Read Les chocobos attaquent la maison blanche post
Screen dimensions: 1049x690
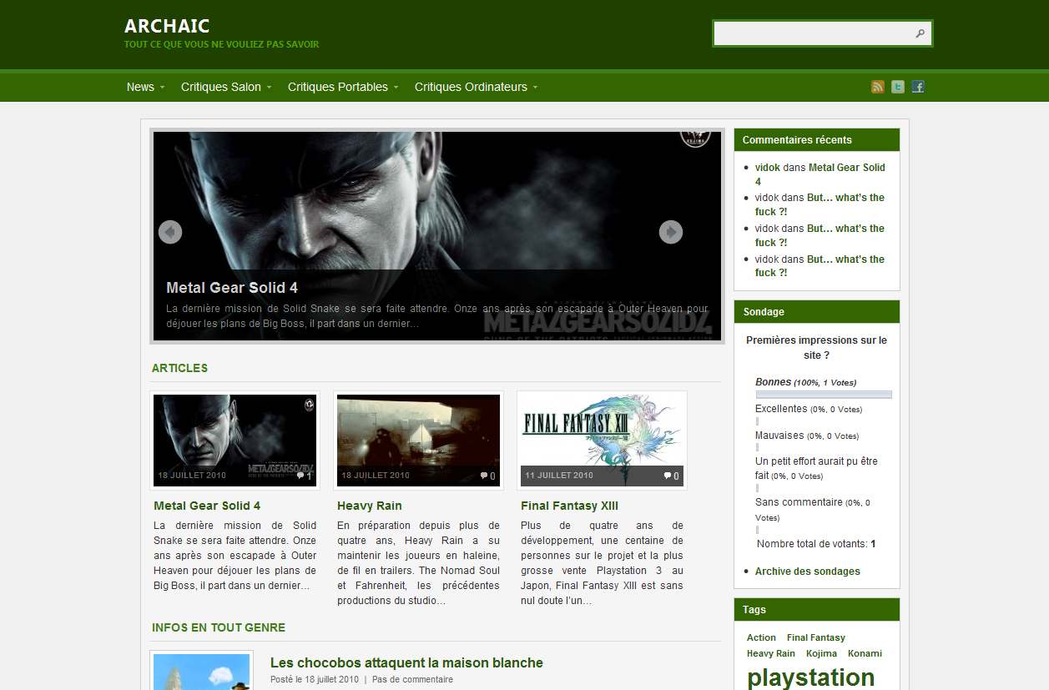click(406, 662)
